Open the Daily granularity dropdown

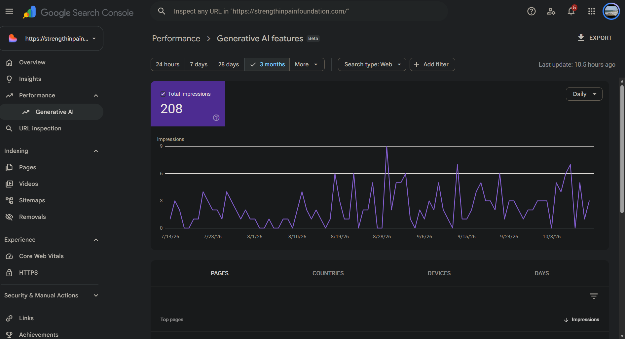tap(584, 94)
